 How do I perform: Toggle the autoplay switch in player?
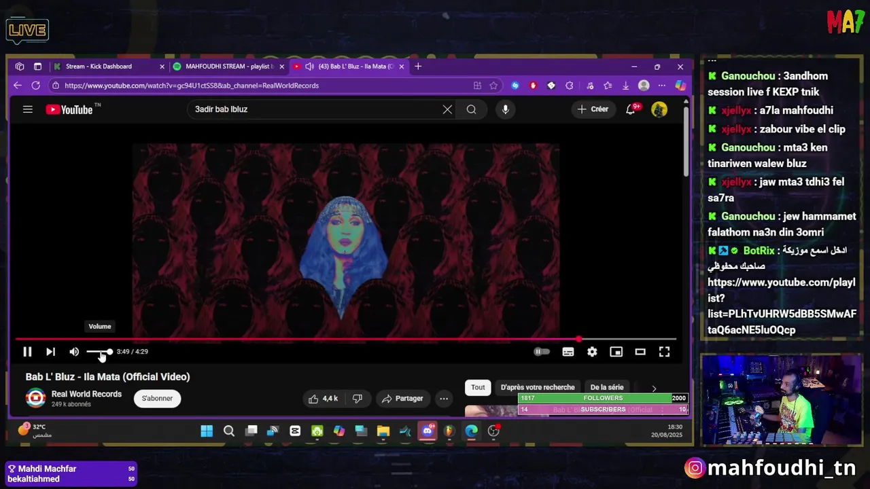541,352
